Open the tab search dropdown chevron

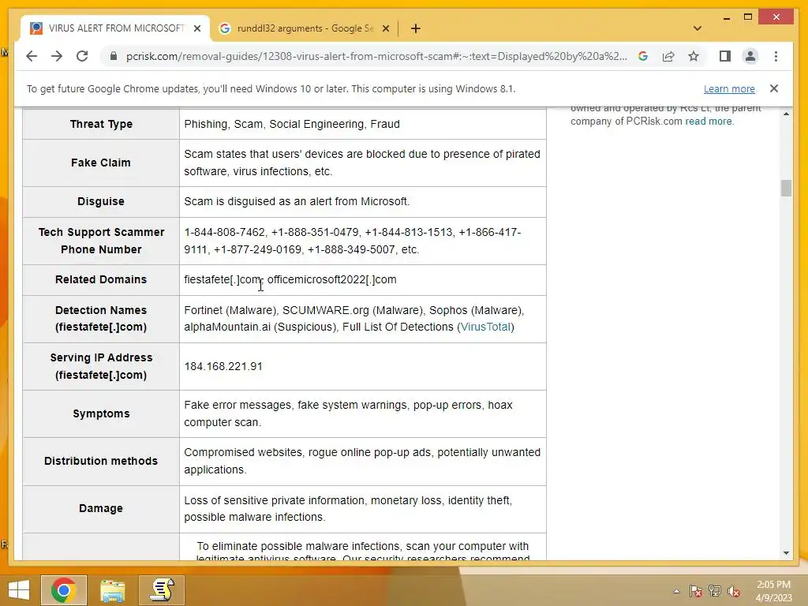coord(698,28)
